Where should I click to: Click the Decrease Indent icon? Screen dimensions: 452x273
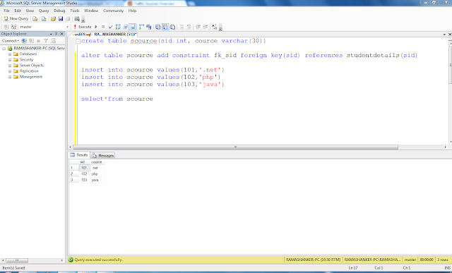point(198,27)
